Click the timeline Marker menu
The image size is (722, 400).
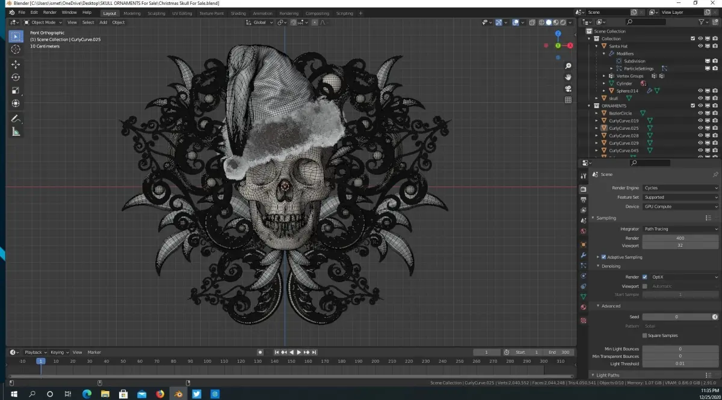click(94, 353)
